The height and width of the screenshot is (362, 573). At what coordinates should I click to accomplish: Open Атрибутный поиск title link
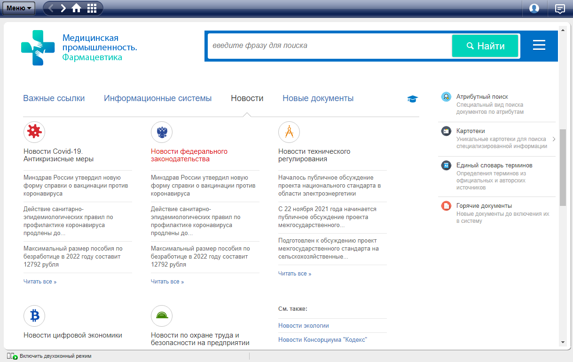coord(482,96)
